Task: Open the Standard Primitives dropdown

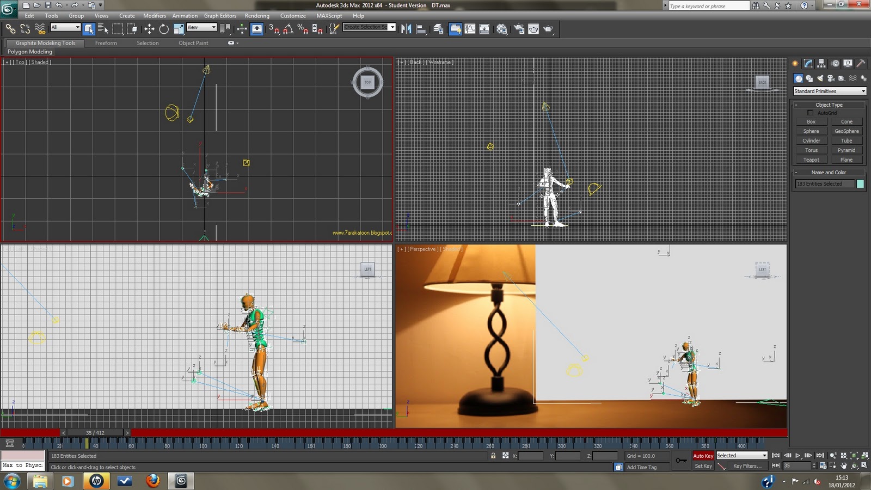Action: pyautogui.click(x=829, y=91)
